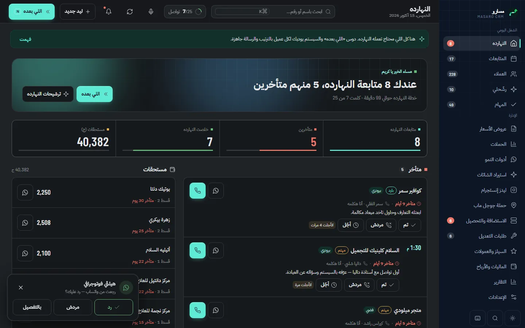
Task: Activate the microphone icon in the top bar
Action: coord(151,12)
